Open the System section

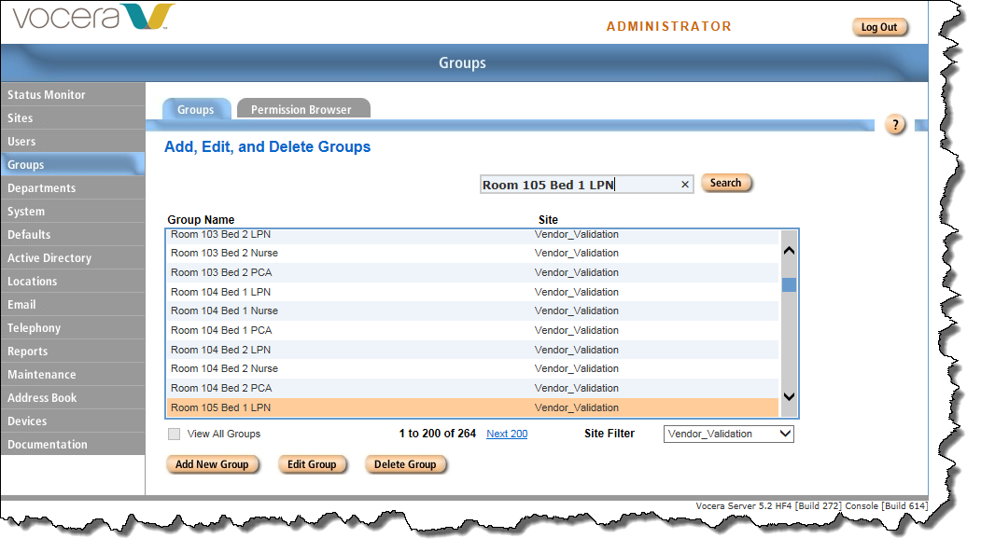coord(73,212)
